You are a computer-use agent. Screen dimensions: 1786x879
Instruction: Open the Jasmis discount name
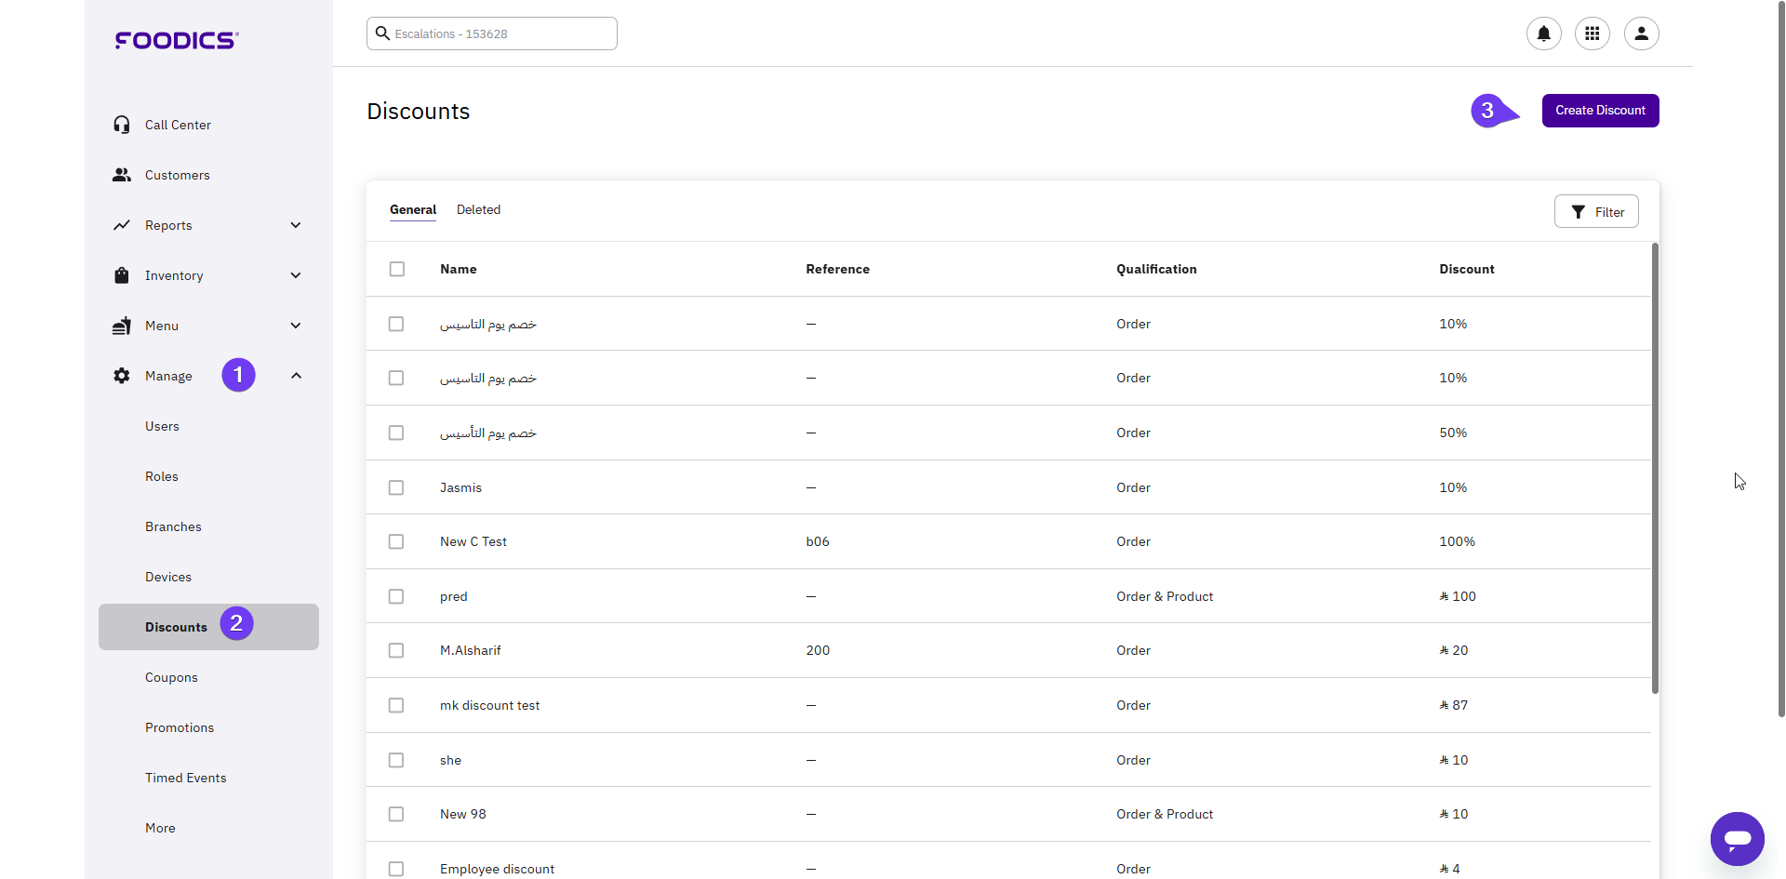pos(460,487)
